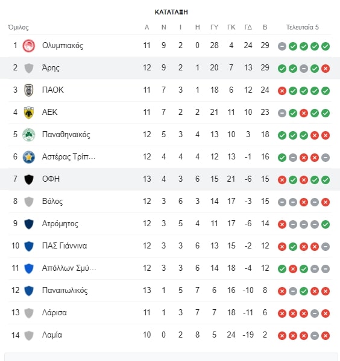Click the Άρης grey shield placeholder icon
This screenshot has width=340, height=361.
pos(29,68)
